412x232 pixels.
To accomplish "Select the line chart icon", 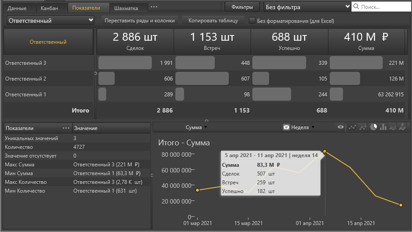I will (352, 127).
